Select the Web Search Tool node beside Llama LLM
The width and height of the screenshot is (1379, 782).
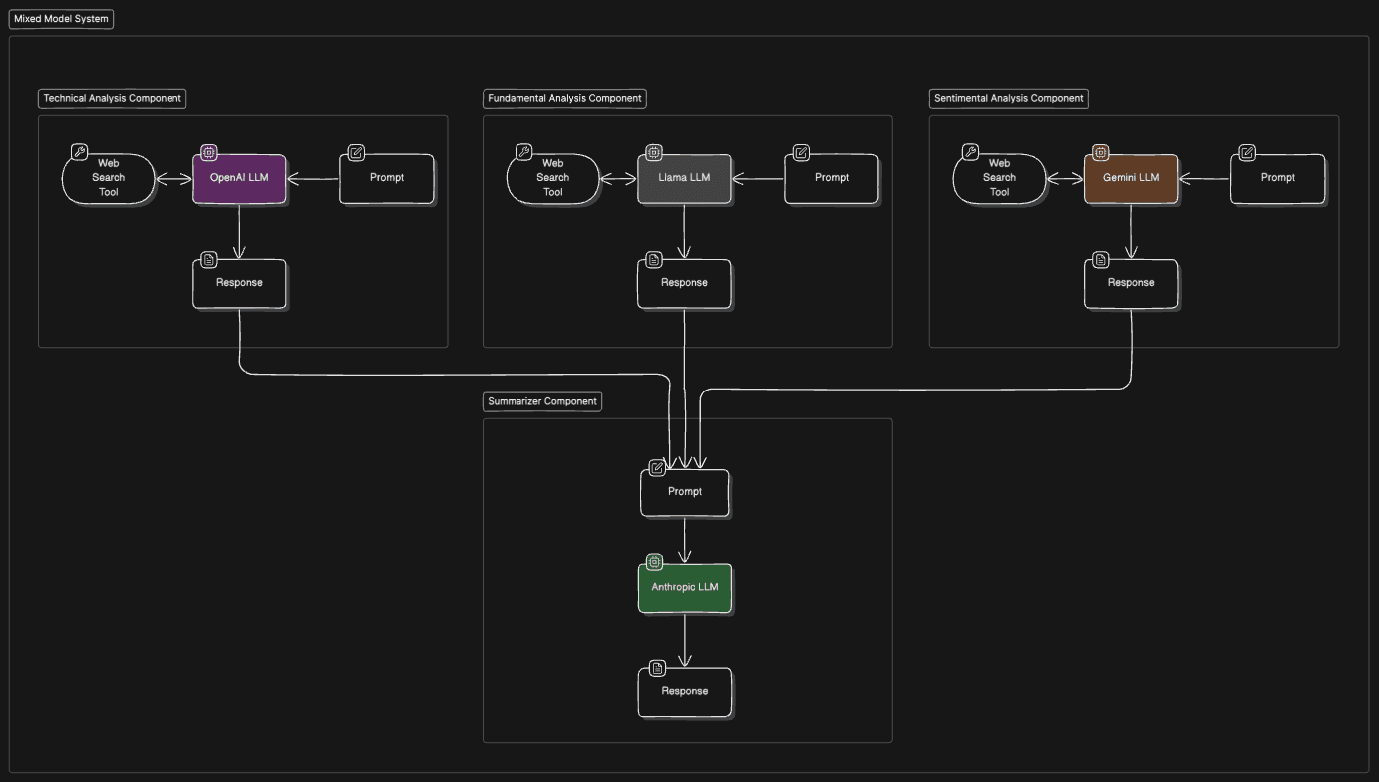[x=552, y=178]
